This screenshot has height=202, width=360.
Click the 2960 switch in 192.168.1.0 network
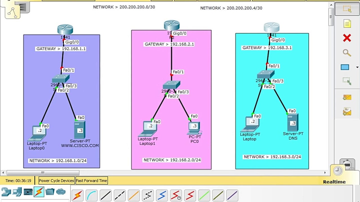click(61, 79)
